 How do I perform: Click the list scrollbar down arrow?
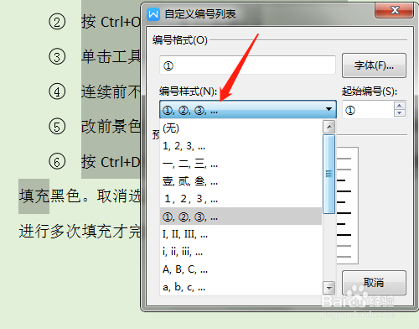pos(329,287)
